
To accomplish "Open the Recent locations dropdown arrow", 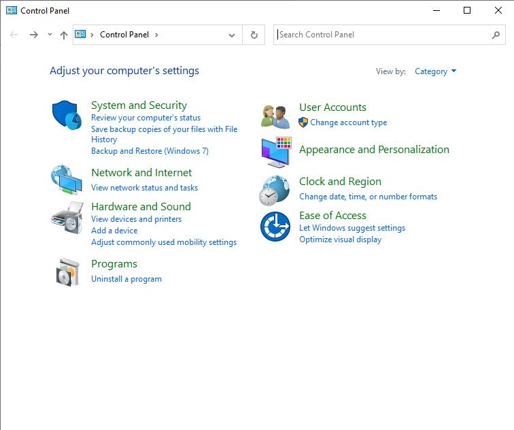I will pyautogui.click(x=50, y=35).
